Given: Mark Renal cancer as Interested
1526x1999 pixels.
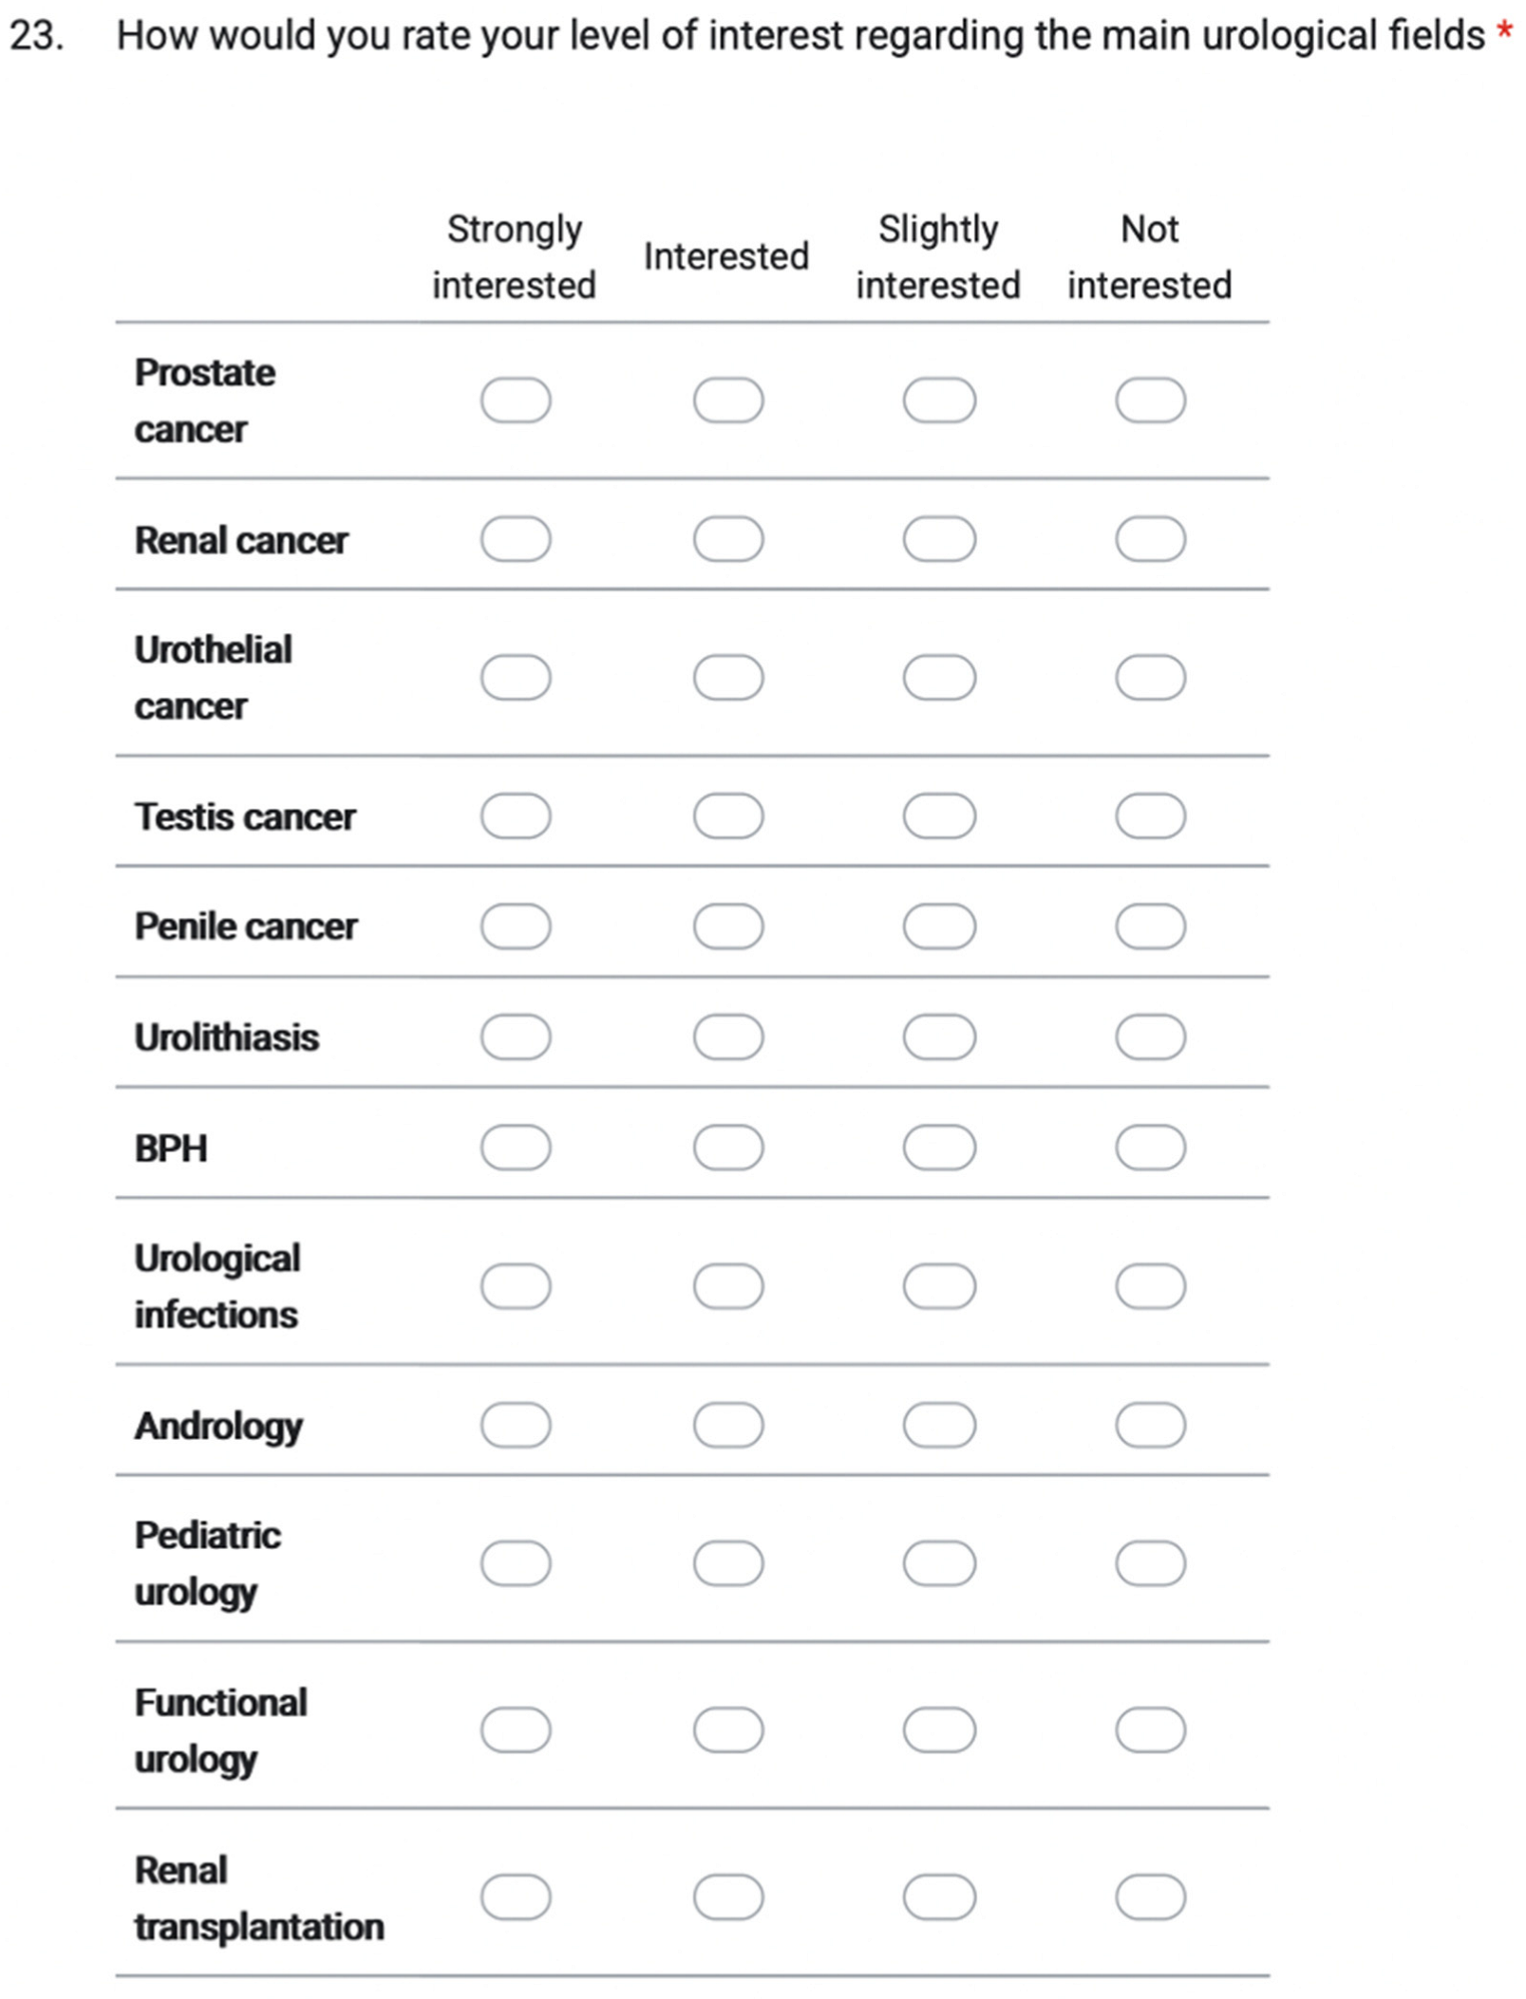Looking at the screenshot, I should tap(728, 539).
